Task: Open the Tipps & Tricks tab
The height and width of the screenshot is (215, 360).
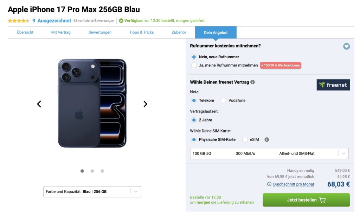Action: click(141, 32)
